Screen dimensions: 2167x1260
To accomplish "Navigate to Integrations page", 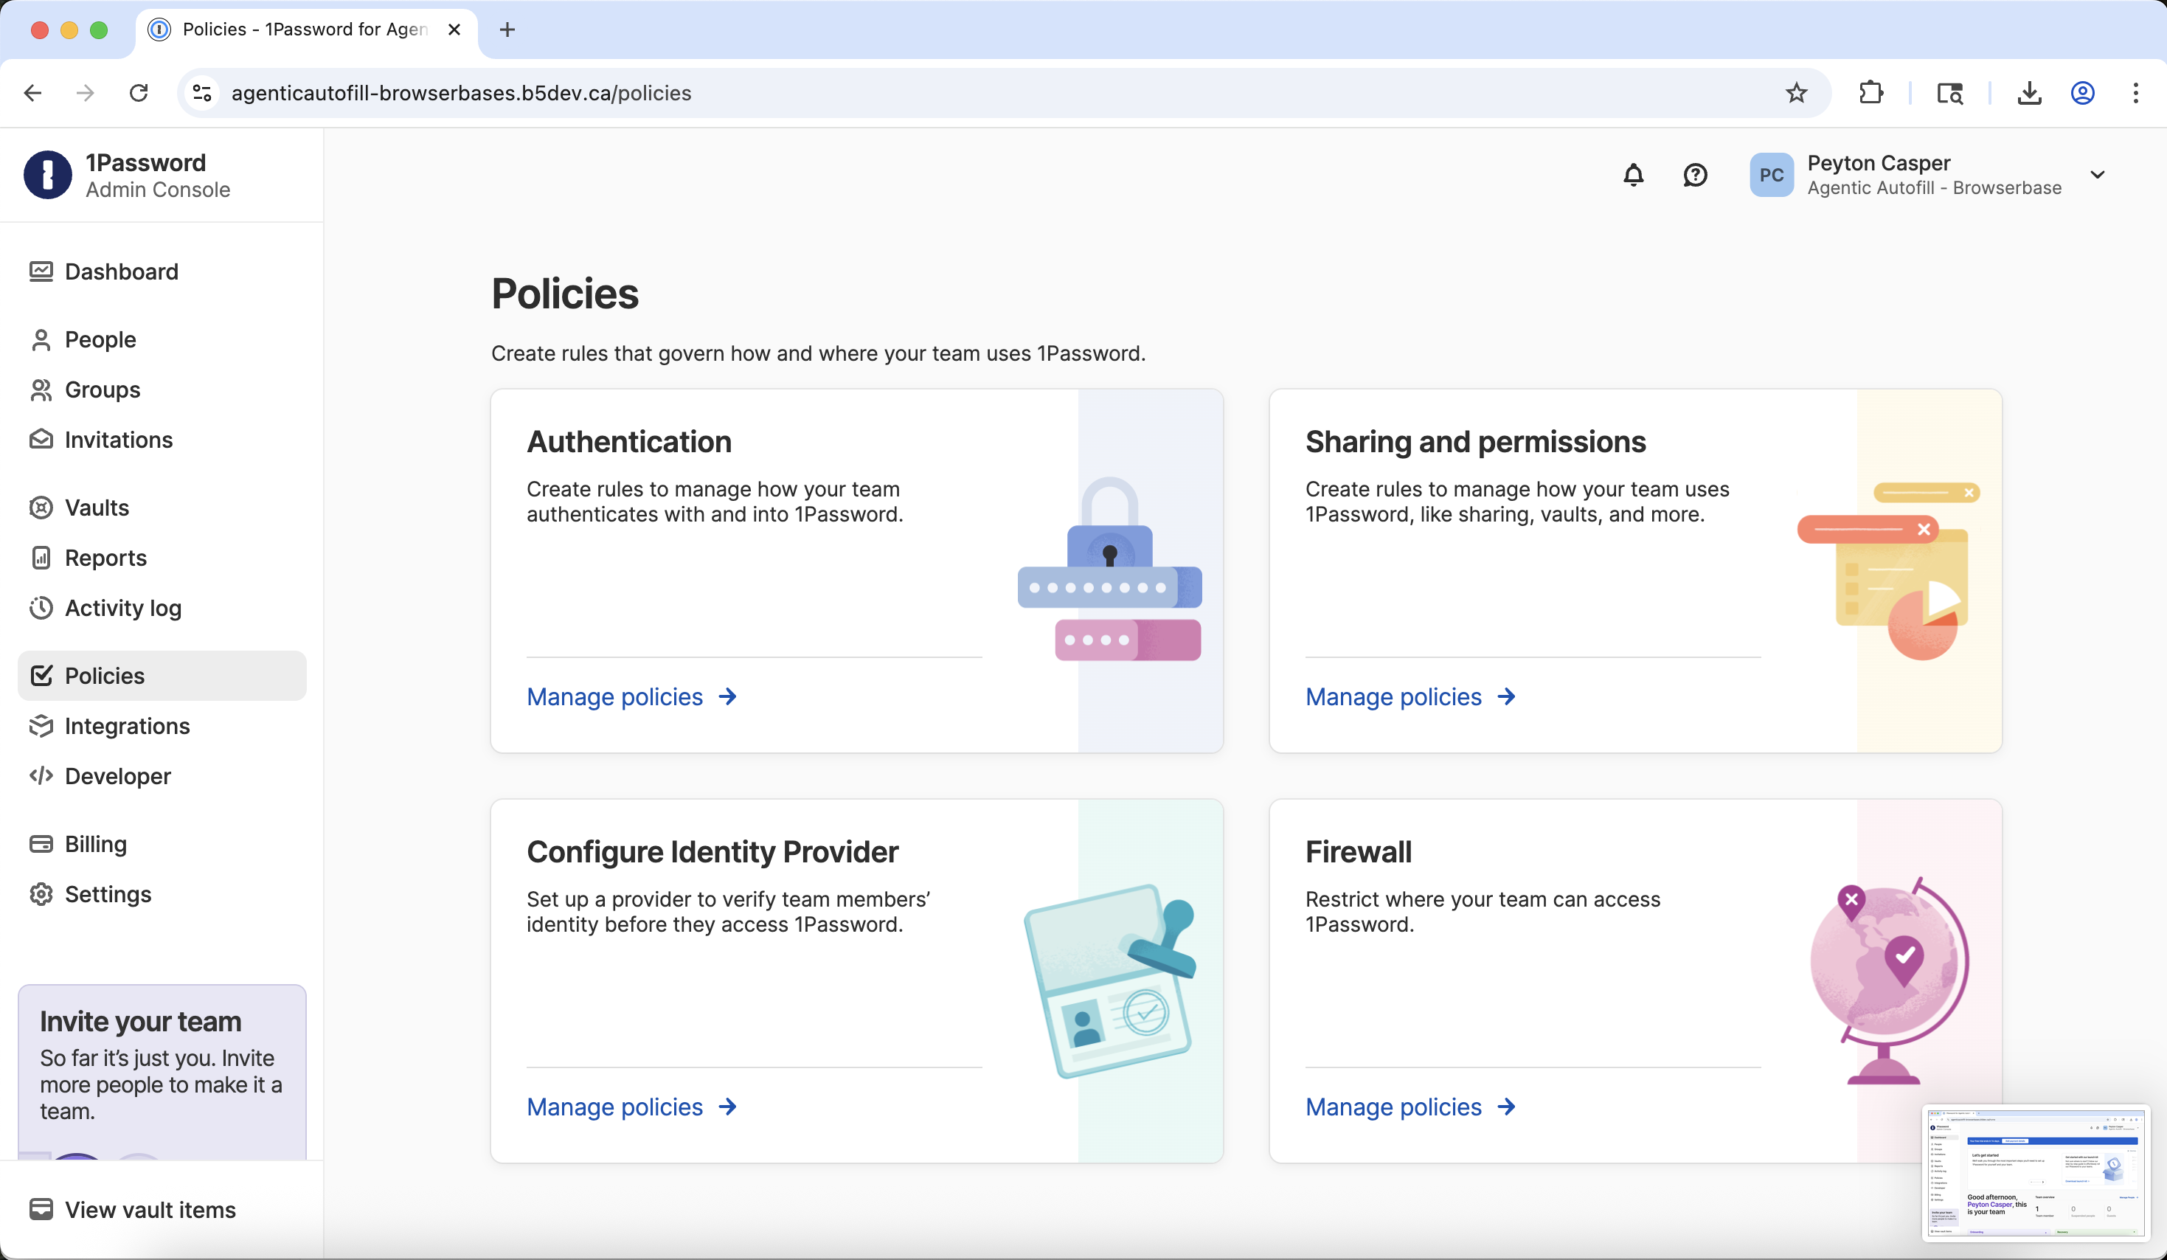I will pyautogui.click(x=128, y=726).
